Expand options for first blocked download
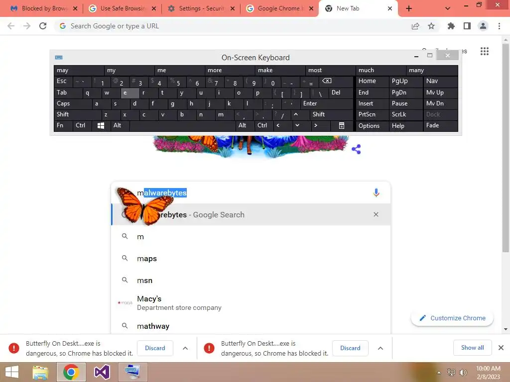This screenshot has height=382, width=510. (x=185, y=348)
